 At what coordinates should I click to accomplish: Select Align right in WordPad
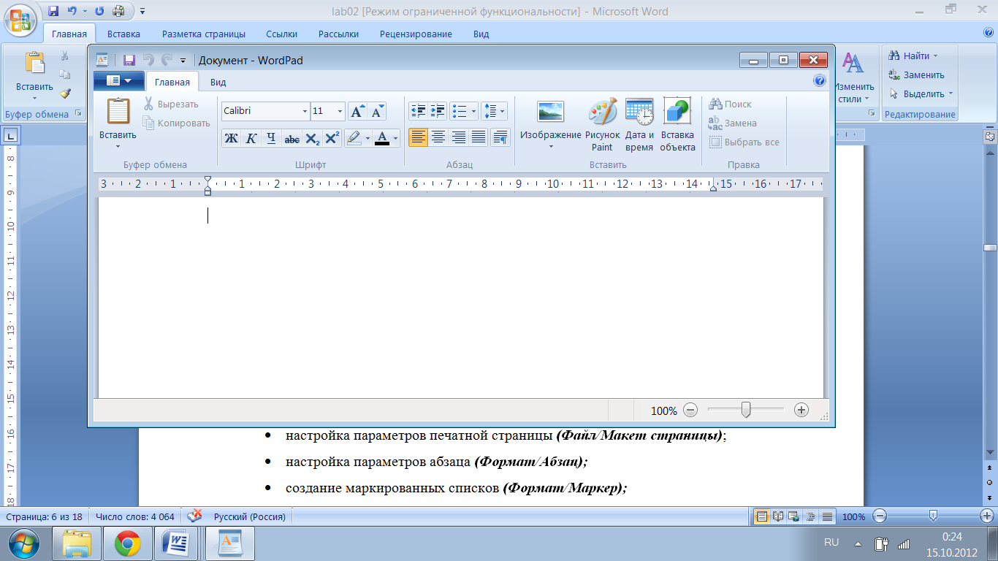(x=459, y=137)
